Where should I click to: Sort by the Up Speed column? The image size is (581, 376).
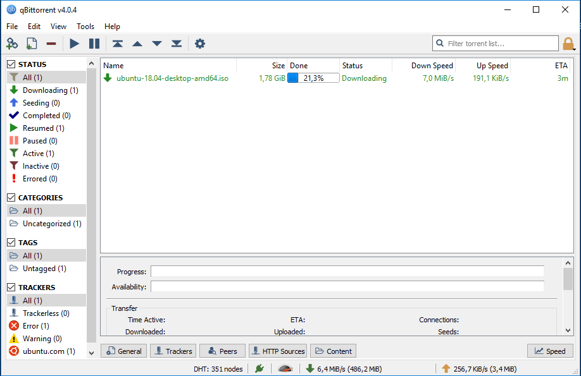point(483,66)
